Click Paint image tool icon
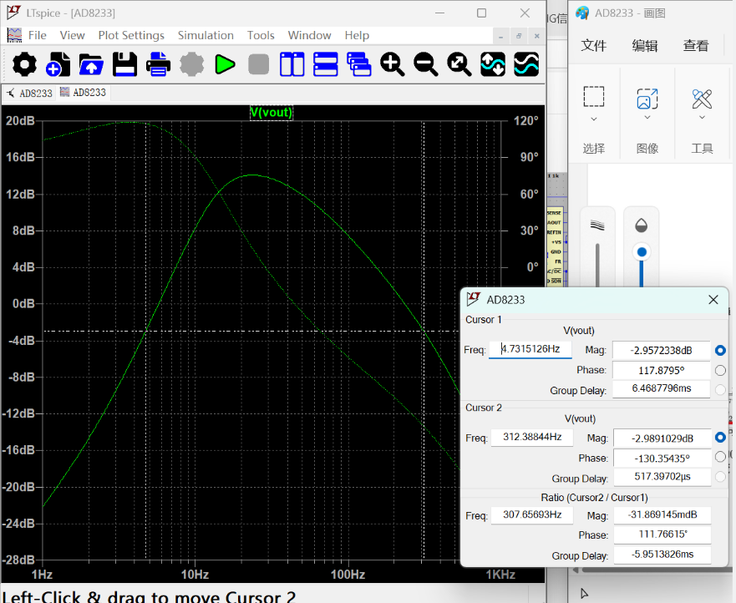The height and width of the screenshot is (603, 736). coord(647,99)
